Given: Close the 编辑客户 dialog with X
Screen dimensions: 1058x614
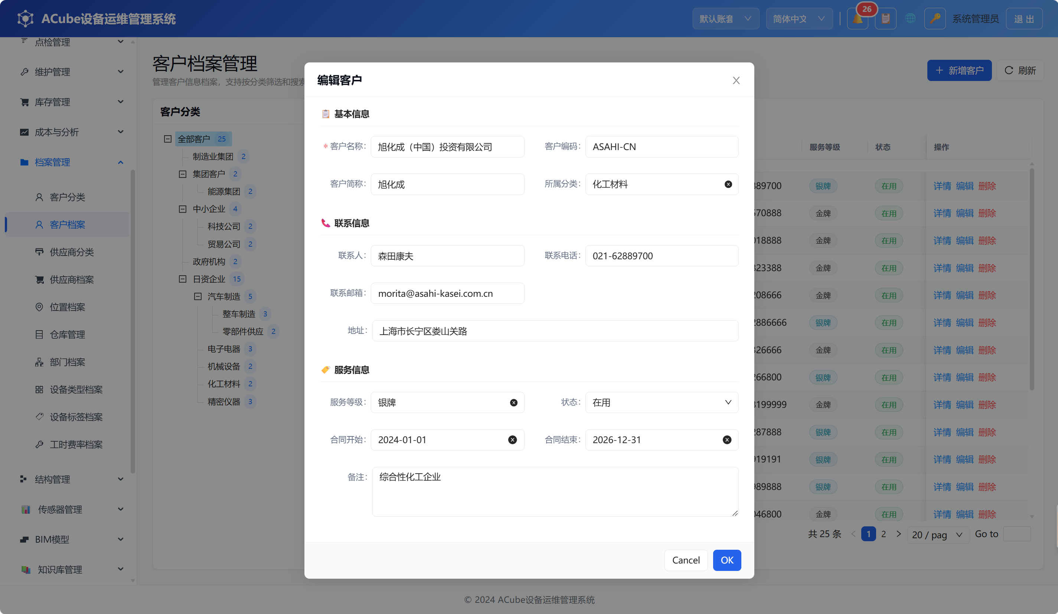Looking at the screenshot, I should (736, 80).
